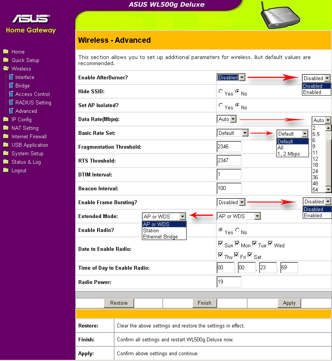
Task: Click the Bridge page icon
Action: tap(11, 86)
